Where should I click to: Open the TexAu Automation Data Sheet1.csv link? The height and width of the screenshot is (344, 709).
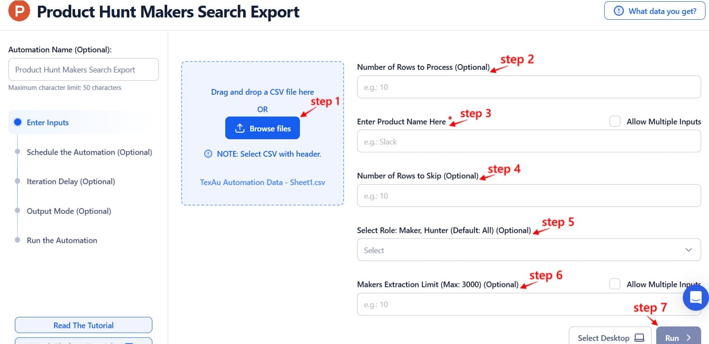(x=262, y=182)
